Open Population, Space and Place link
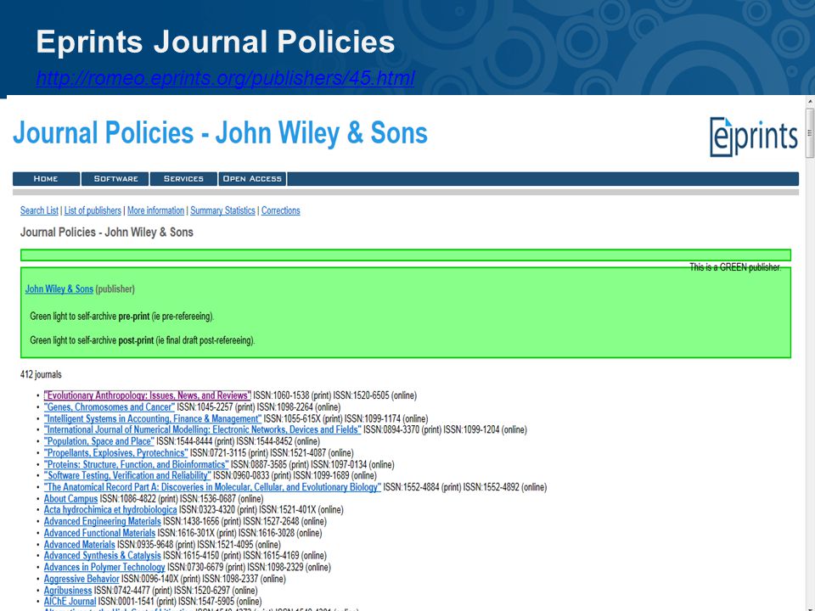Screen dimensions: 815x611 click(99, 441)
